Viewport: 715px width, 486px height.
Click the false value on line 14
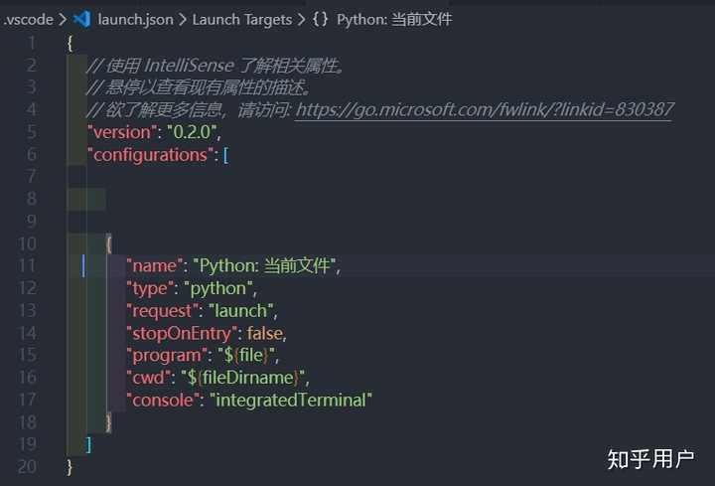click(264, 333)
